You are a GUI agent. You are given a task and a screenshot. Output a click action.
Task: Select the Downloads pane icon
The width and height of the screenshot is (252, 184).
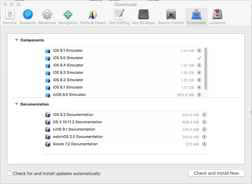click(196, 17)
